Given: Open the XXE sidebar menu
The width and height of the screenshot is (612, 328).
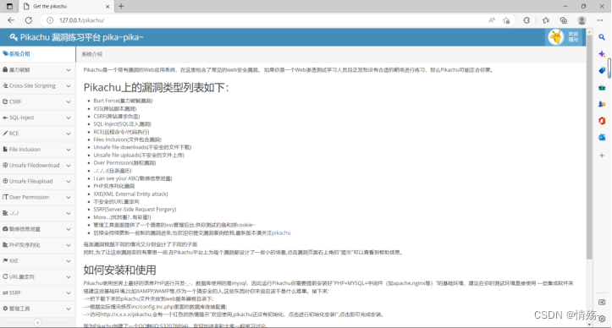Looking at the screenshot, I should (x=37, y=261).
